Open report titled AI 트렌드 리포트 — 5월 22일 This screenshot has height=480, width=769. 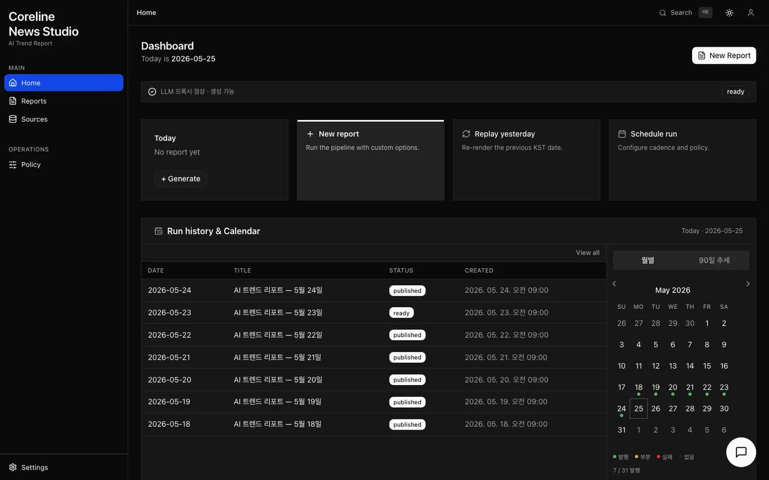pyautogui.click(x=278, y=335)
